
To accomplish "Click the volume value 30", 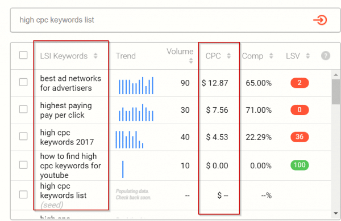I will (x=185, y=110).
